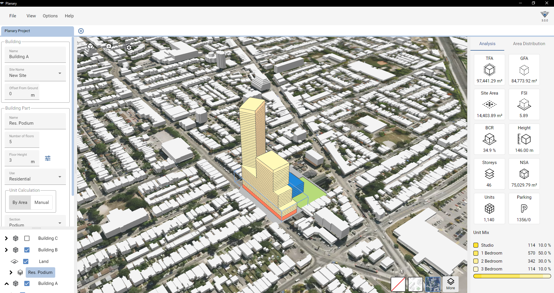554x293 pixels.
Task: Select the light 3D map basemap thumbnail
Action: point(416,284)
